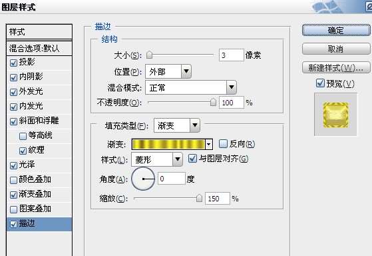Viewport: 372px width, 256px height.
Task: Open the 混合模式 blend mode dropdown
Action: click(191, 87)
